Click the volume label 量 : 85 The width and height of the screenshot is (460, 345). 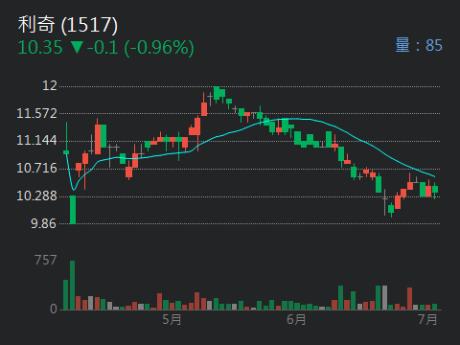[419, 45]
